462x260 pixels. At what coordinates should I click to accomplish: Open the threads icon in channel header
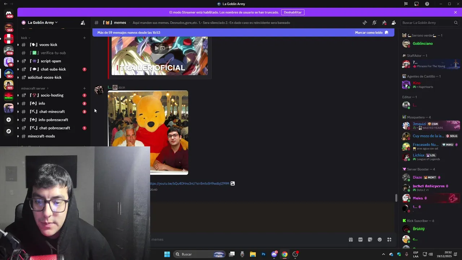(365, 22)
